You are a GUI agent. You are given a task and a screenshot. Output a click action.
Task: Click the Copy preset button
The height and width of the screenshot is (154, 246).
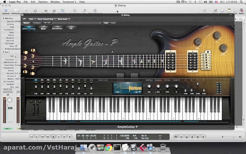tap(106, 23)
